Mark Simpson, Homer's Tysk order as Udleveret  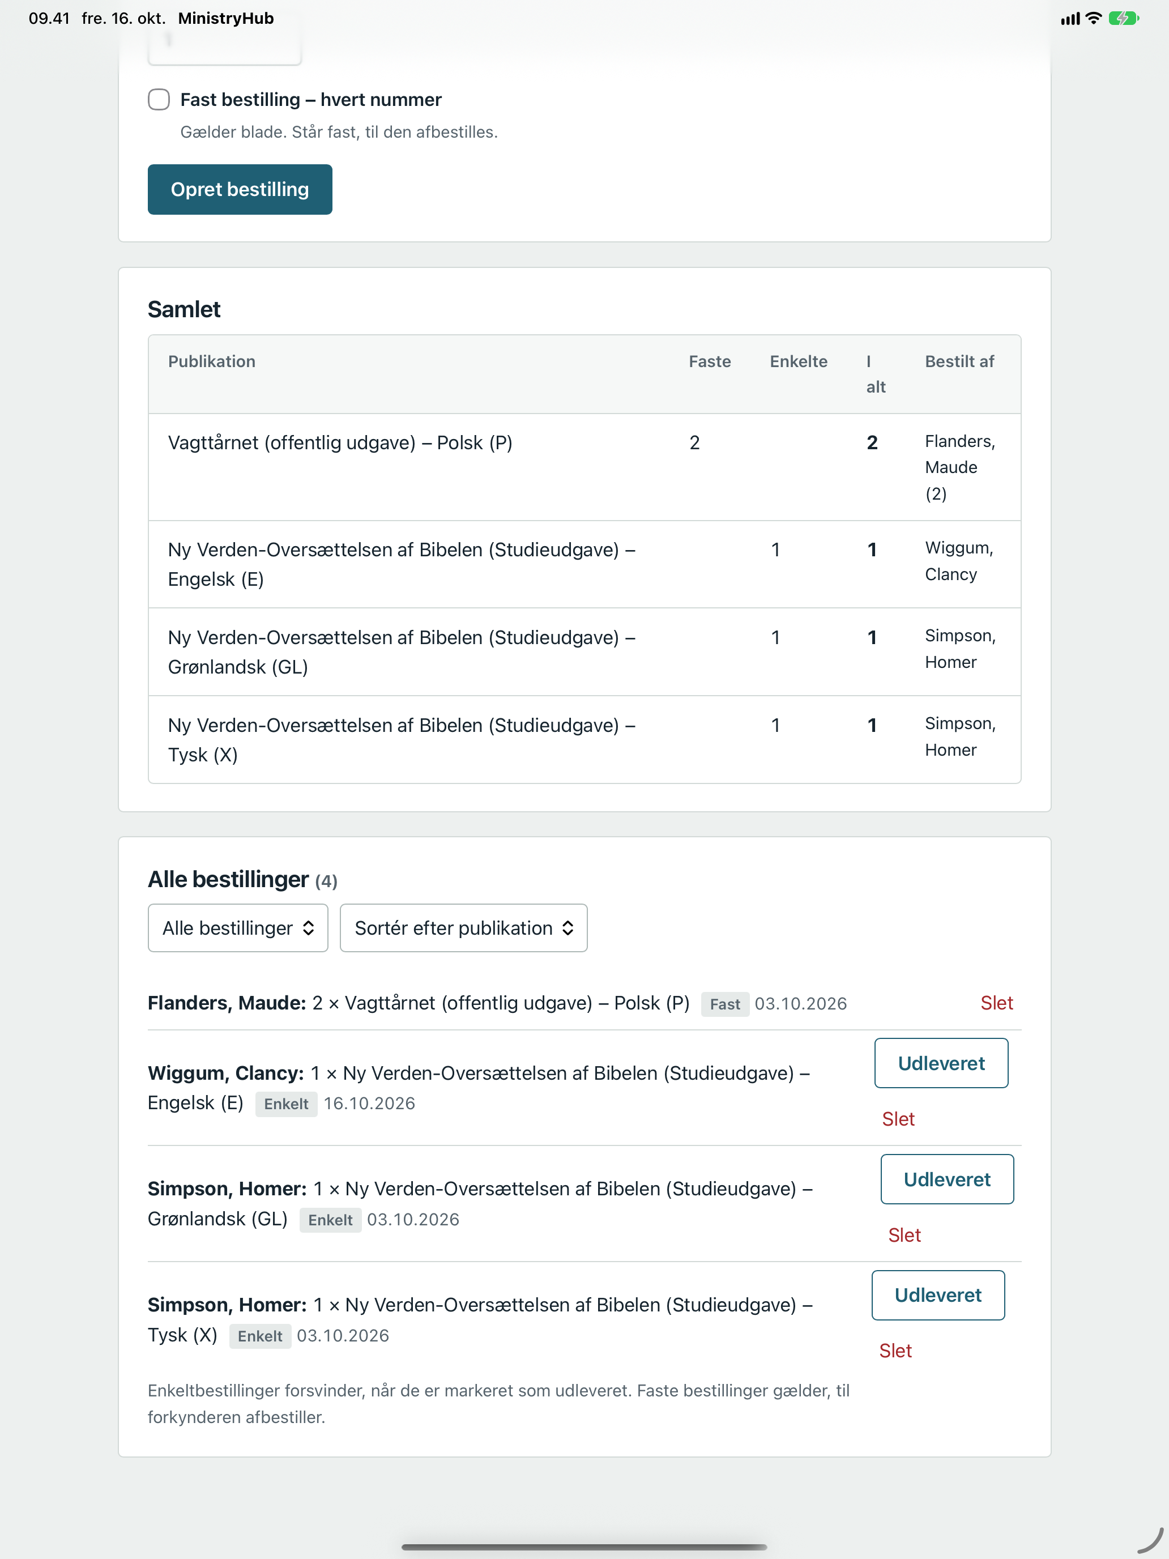click(938, 1294)
